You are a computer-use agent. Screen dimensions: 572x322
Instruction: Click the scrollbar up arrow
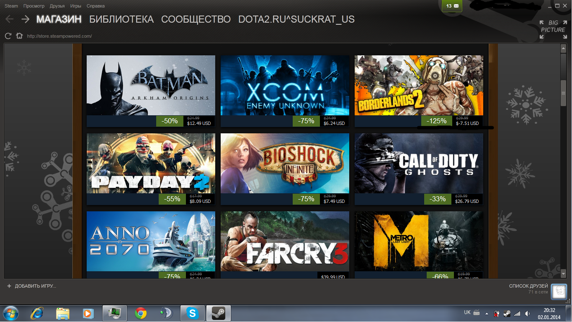[564, 48]
